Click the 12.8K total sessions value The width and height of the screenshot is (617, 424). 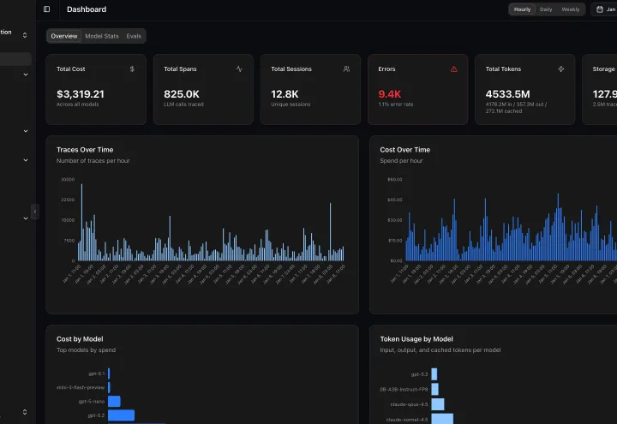point(285,94)
